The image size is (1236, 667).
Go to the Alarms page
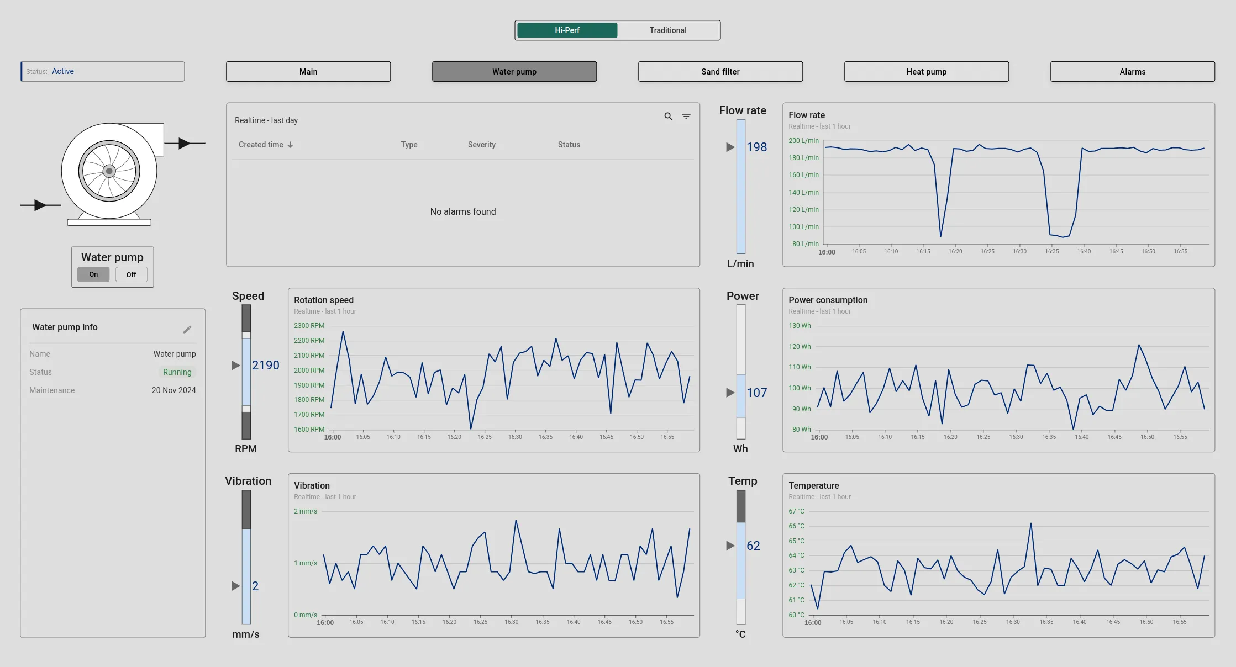1132,72
